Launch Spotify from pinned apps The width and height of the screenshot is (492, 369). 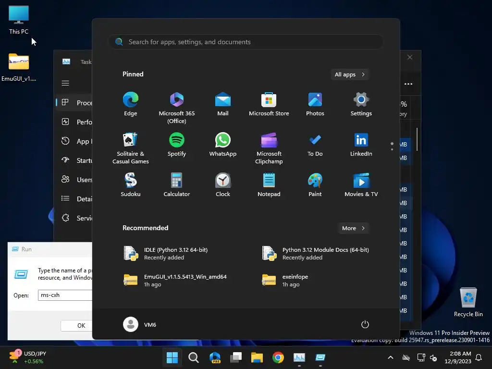point(177,145)
